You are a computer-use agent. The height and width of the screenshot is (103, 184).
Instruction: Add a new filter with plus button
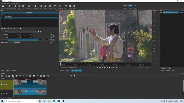2,29
